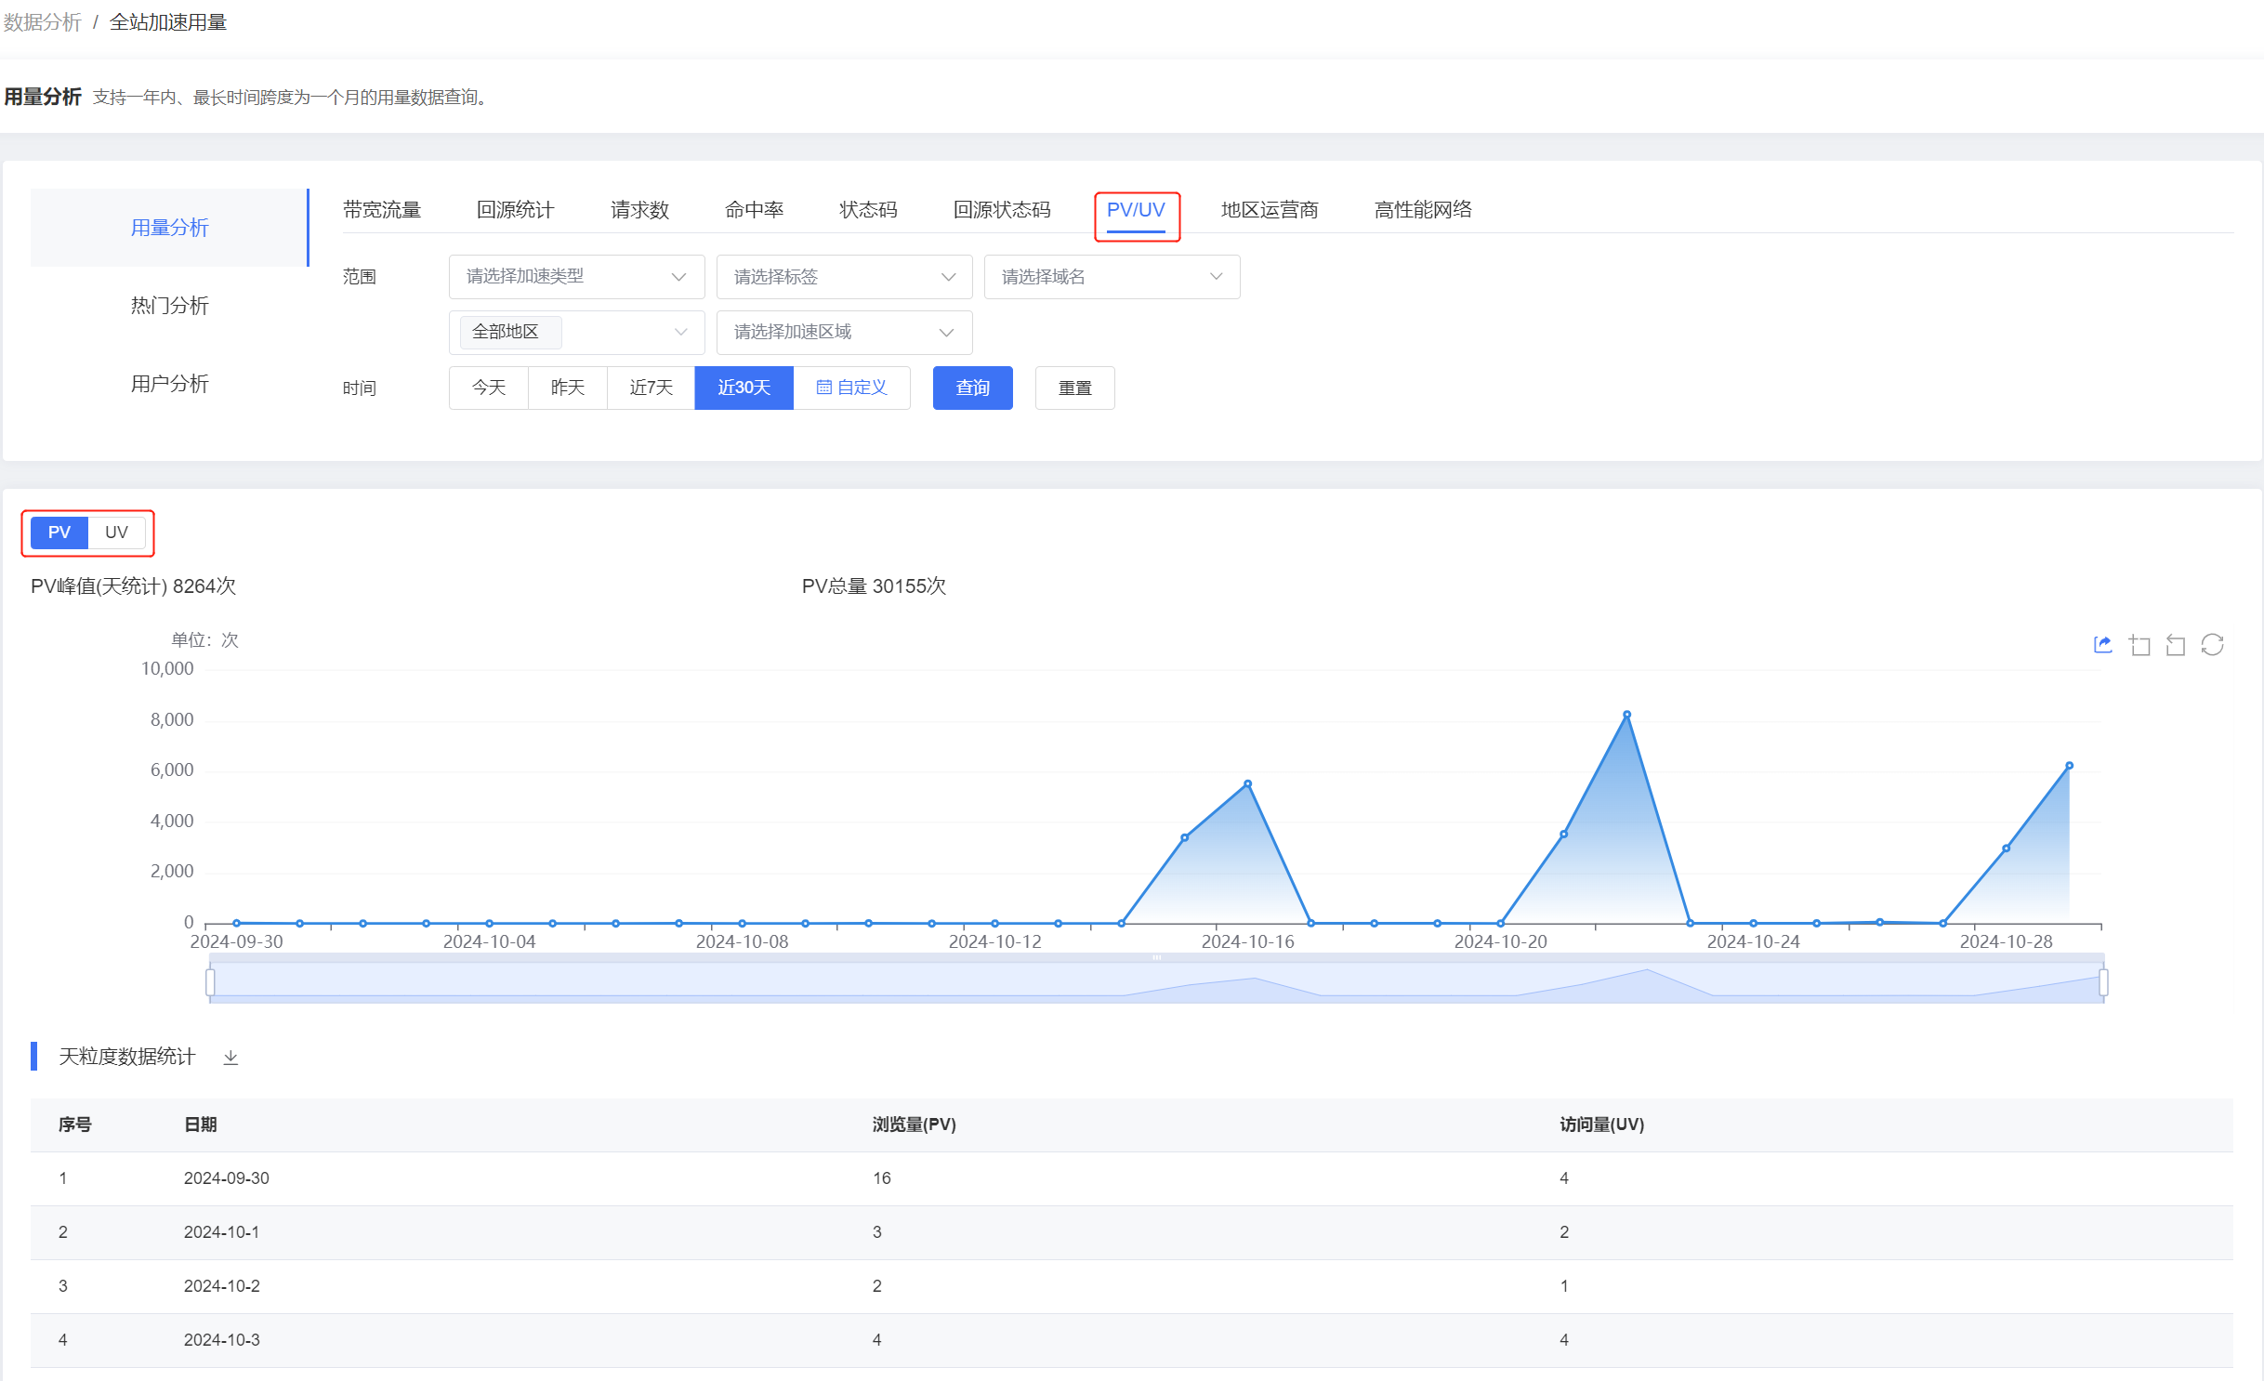
Task: Open 用量分析 in the side menu
Action: click(169, 228)
